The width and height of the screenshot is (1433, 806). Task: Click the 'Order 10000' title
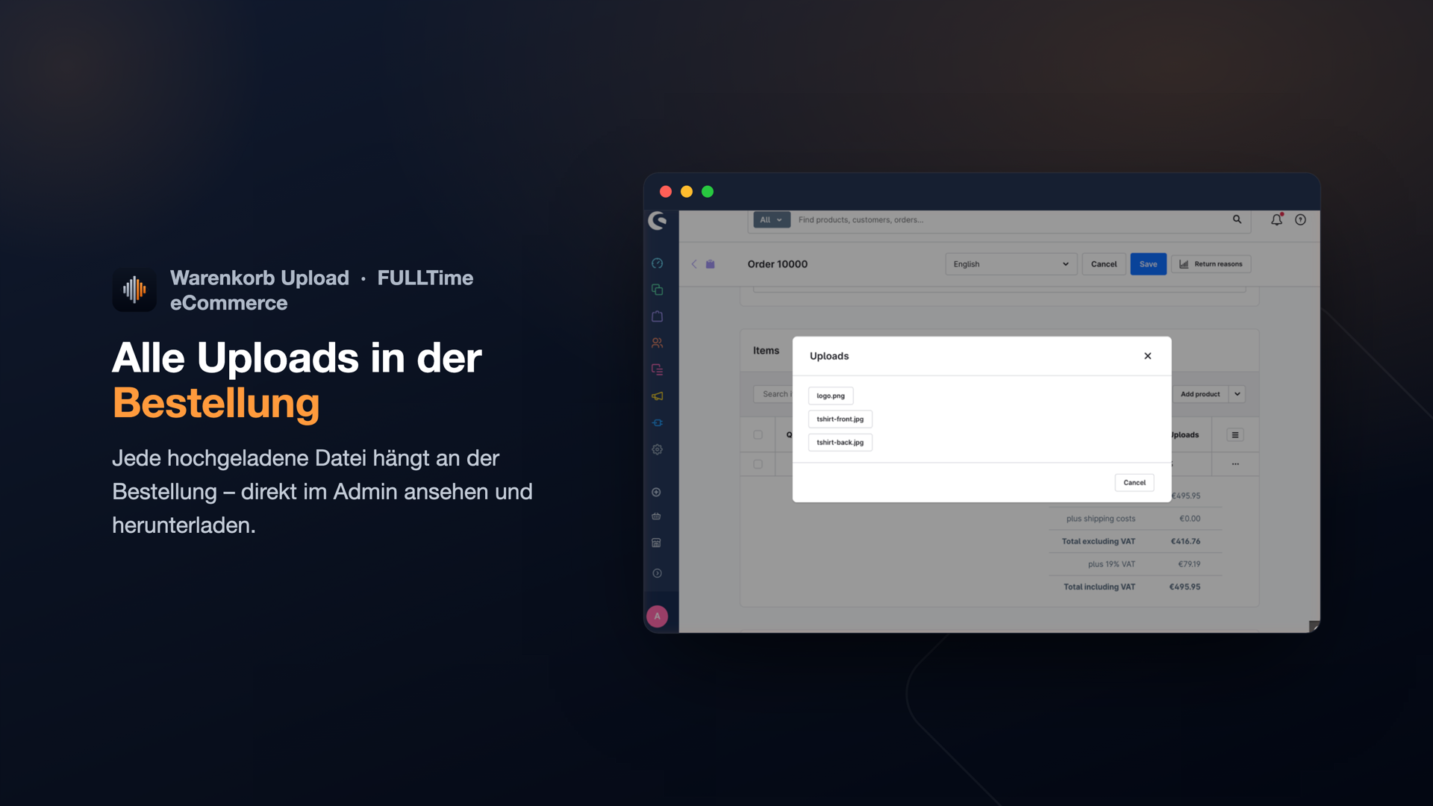(x=778, y=264)
